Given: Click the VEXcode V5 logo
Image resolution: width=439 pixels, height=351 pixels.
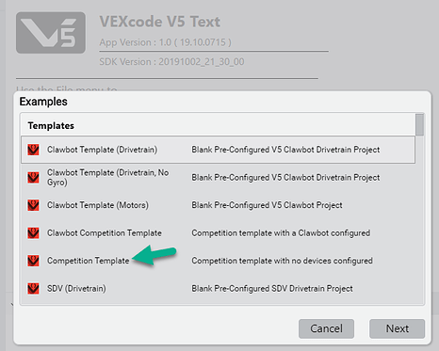Looking at the screenshot, I should click(51, 33).
